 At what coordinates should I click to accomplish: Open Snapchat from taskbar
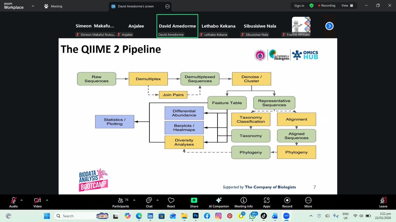click(x=241, y=216)
